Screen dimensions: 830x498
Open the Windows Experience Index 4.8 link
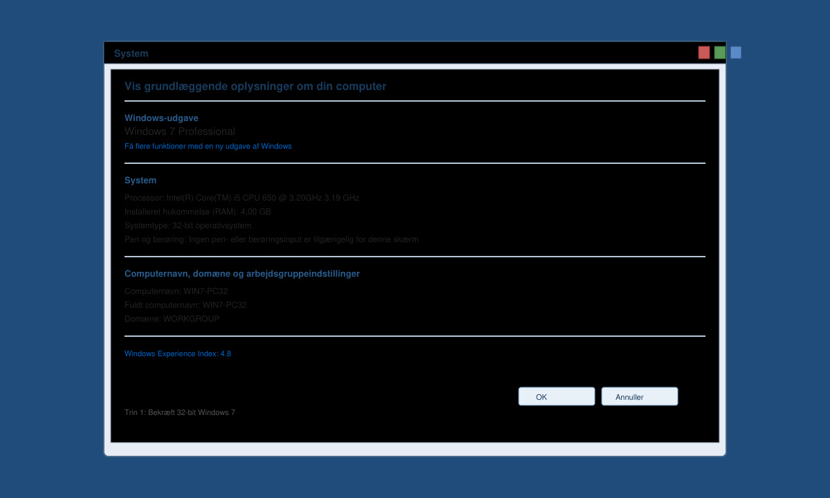178,353
